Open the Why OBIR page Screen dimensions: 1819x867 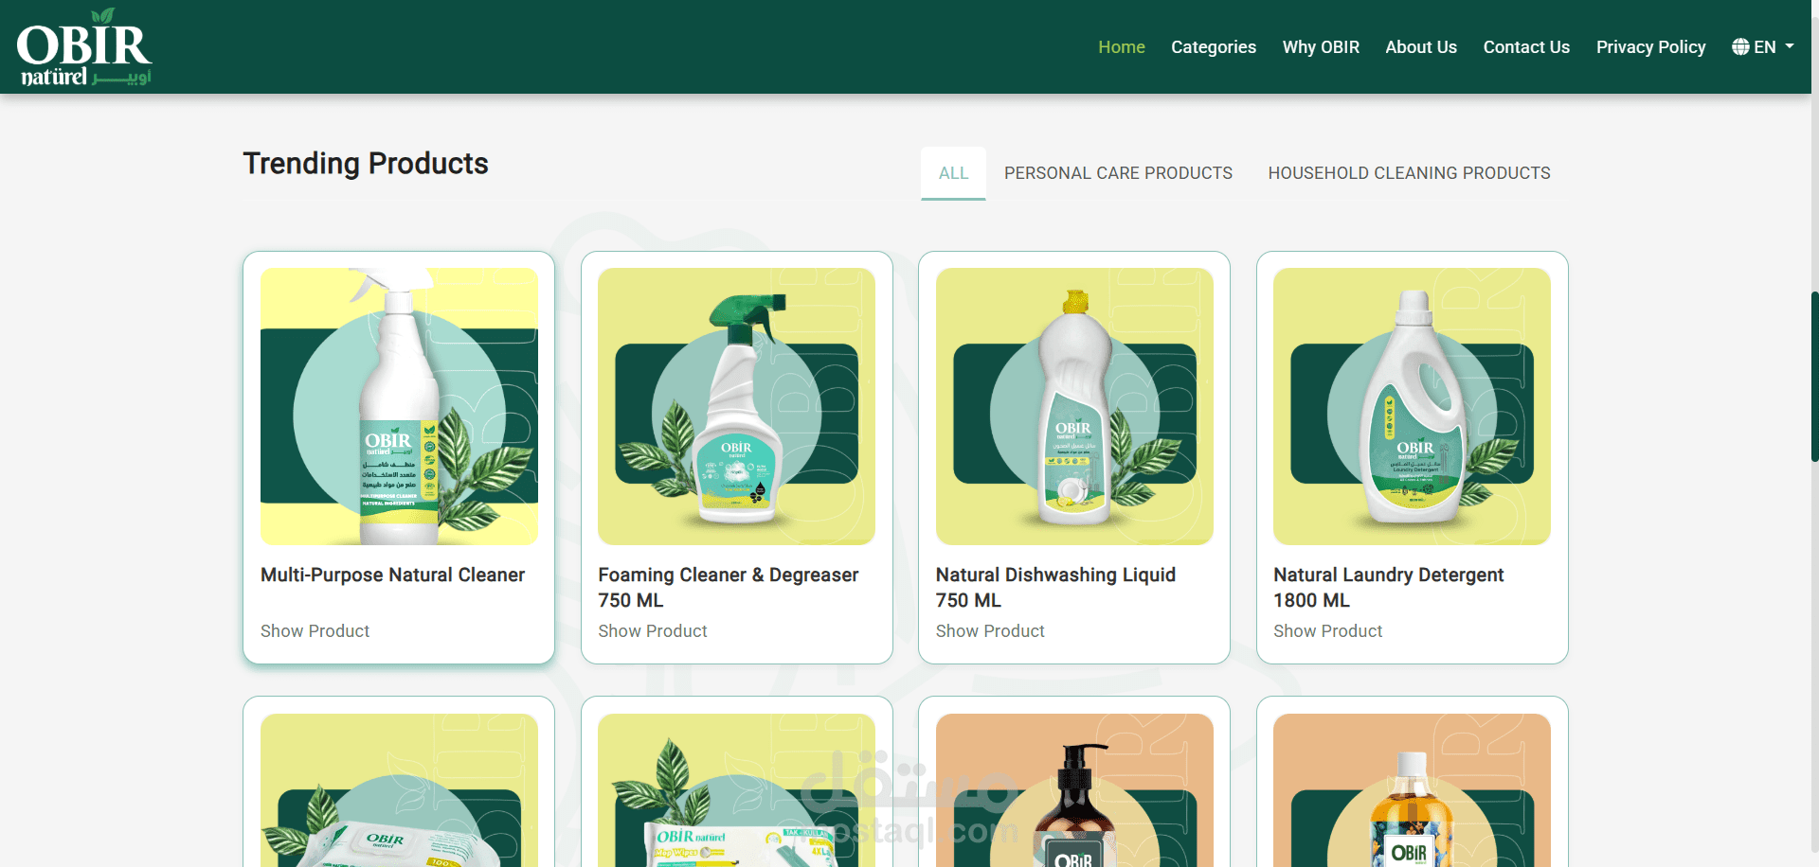[1321, 47]
